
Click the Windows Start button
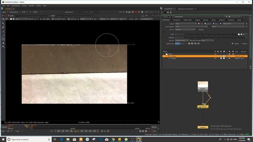pos(3,139)
